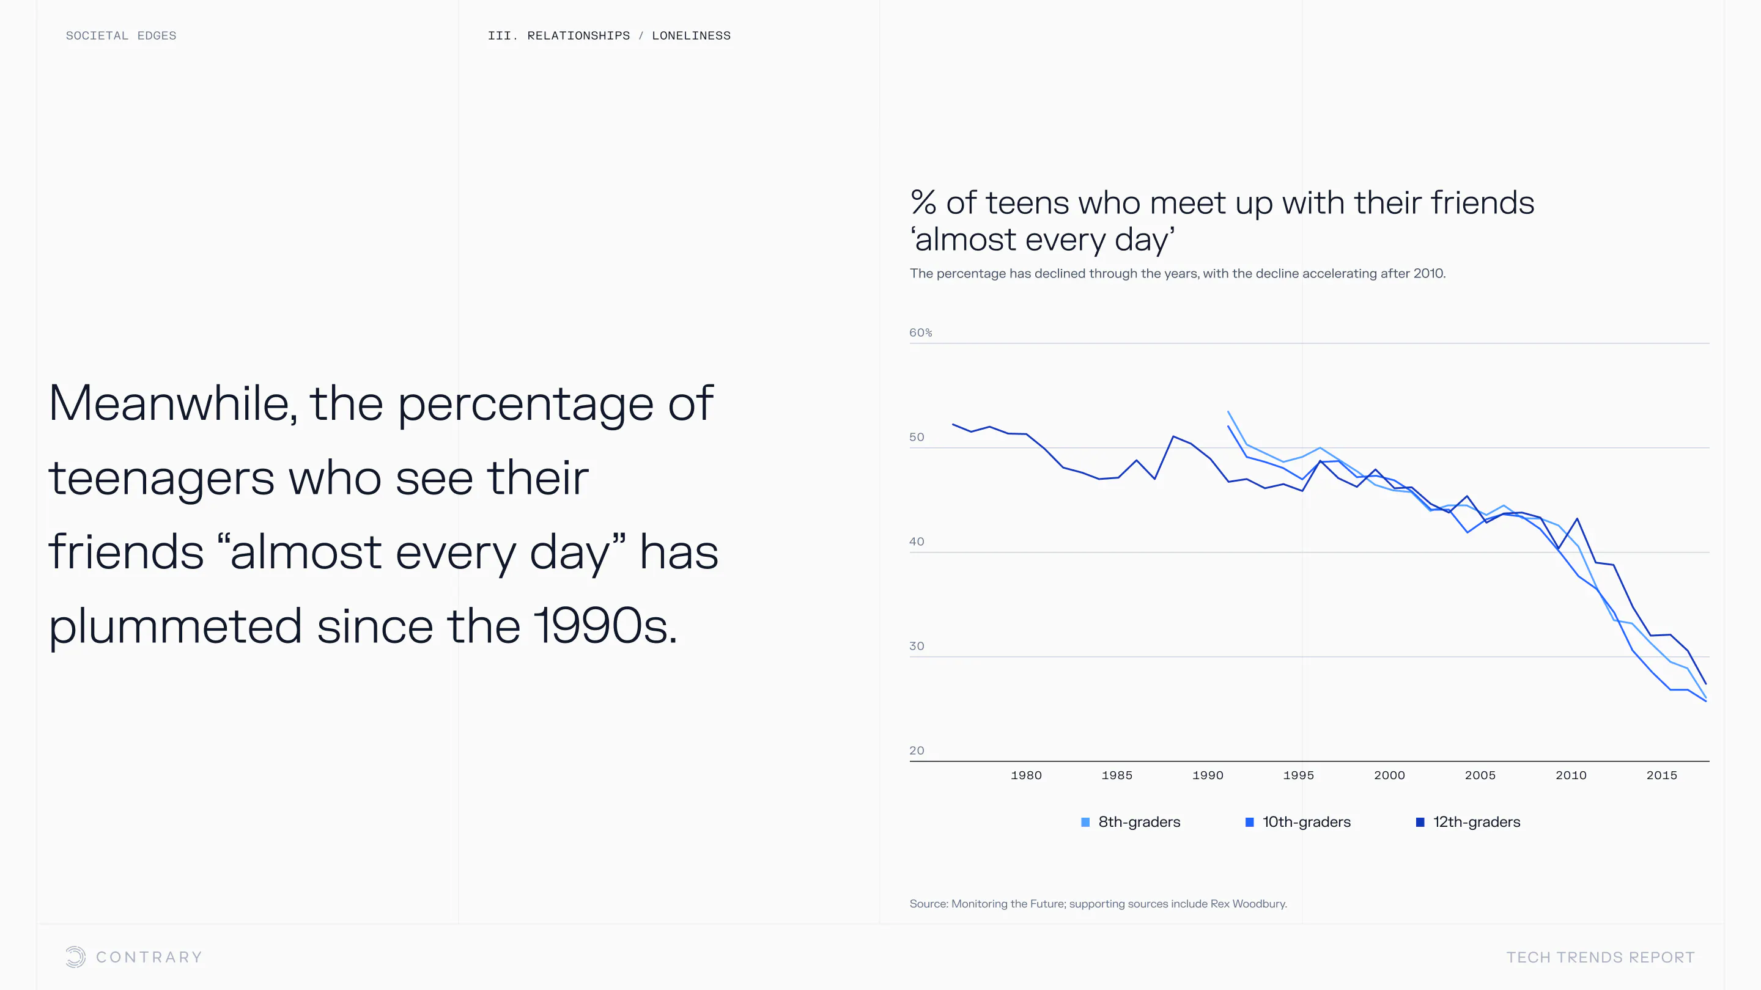Click the Monitoring the Future source line
Viewport: 1761px width, 990px height.
pyautogui.click(x=1098, y=903)
